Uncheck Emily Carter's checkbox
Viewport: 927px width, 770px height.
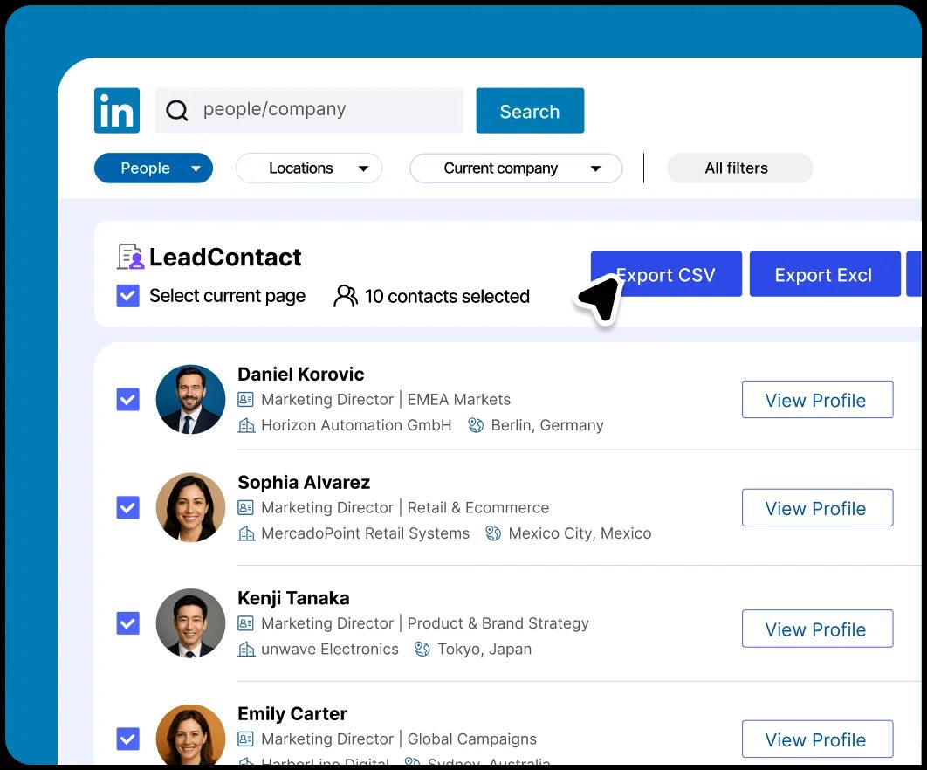point(127,739)
